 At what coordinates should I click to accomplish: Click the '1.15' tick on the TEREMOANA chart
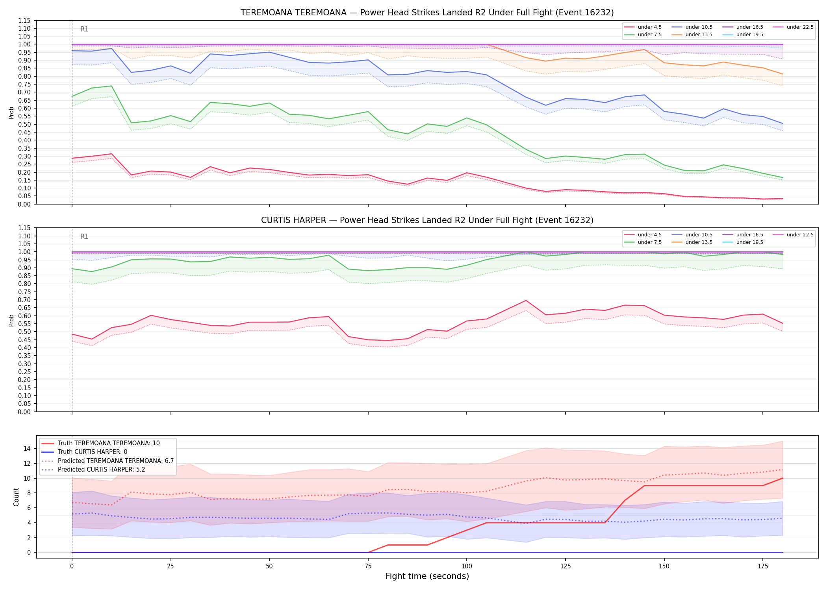tap(25, 20)
